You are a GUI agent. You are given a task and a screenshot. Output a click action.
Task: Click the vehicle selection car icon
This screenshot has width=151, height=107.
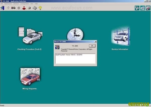13,8
